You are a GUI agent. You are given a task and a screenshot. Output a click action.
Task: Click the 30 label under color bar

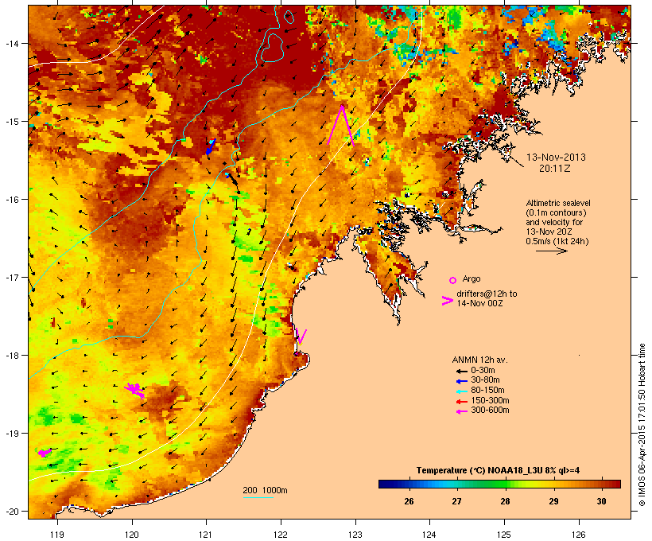601,501
